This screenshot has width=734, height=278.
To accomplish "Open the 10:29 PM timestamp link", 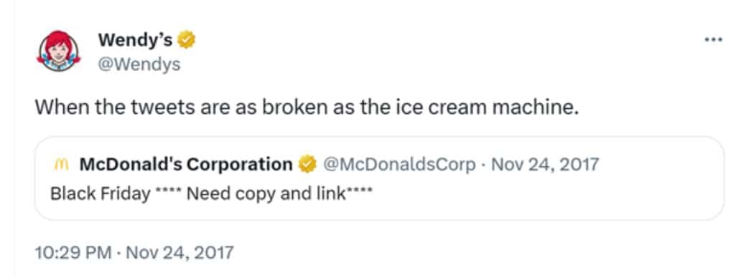I will point(73,253).
